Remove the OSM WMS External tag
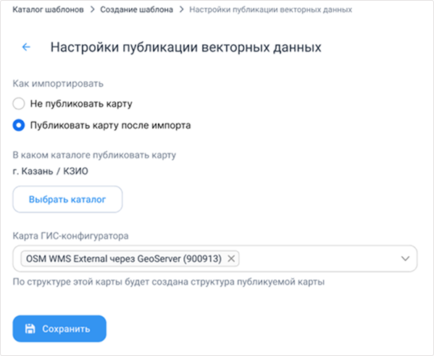 [x=231, y=259]
